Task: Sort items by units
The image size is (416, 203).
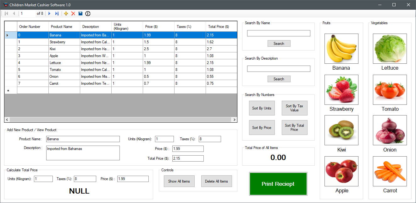Action: click(x=262, y=108)
